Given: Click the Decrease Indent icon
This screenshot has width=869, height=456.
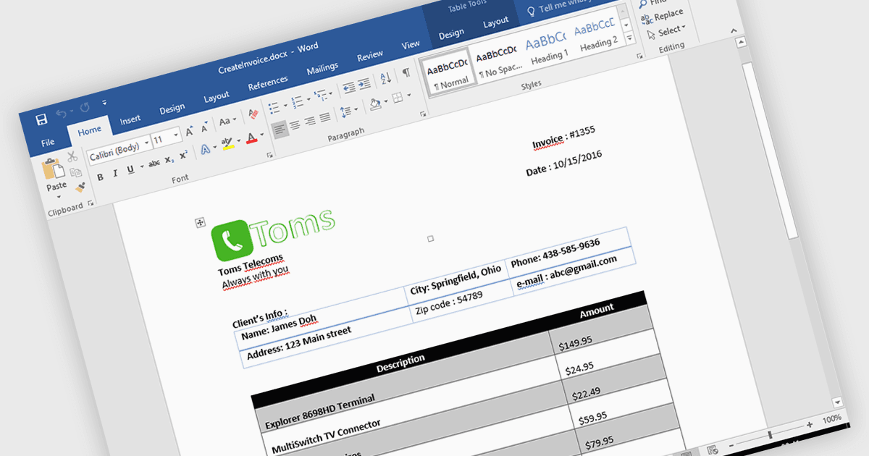Looking at the screenshot, I should [x=348, y=87].
